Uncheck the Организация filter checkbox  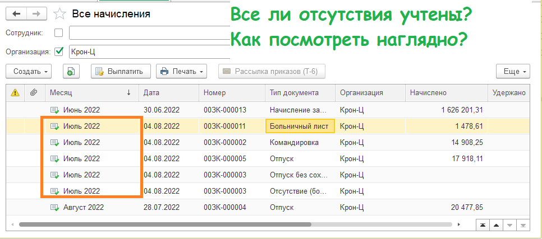[x=59, y=51]
